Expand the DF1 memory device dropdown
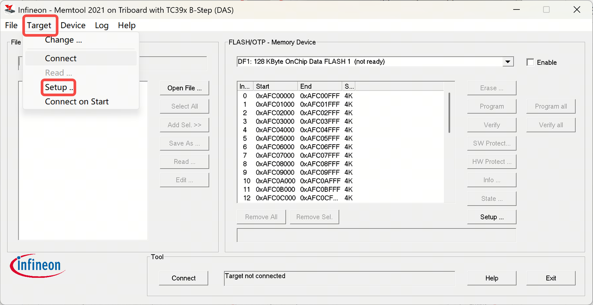593x305 pixels. 508,61
